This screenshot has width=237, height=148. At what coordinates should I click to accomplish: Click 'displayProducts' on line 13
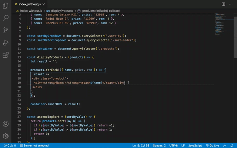(50, 57)
